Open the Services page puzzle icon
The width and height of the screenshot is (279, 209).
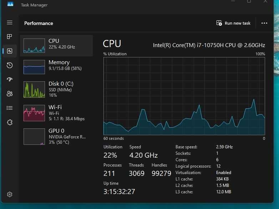click(x=10, y=122)
